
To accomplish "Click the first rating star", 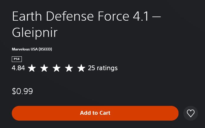I will point(32,68).
